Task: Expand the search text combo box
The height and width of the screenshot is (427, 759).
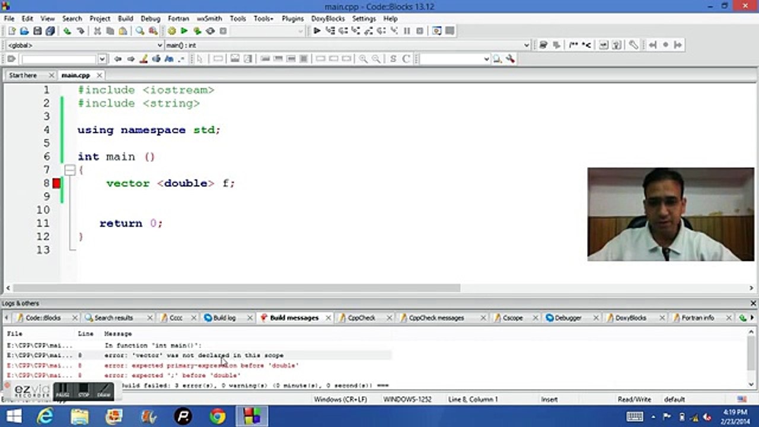Action: click(x=102, y=59)
